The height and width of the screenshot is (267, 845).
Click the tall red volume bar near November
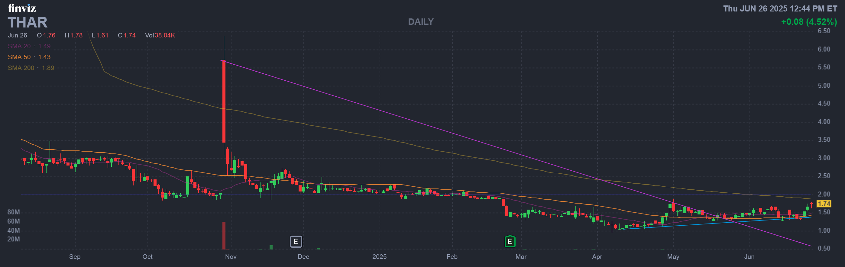pos(224,236)
